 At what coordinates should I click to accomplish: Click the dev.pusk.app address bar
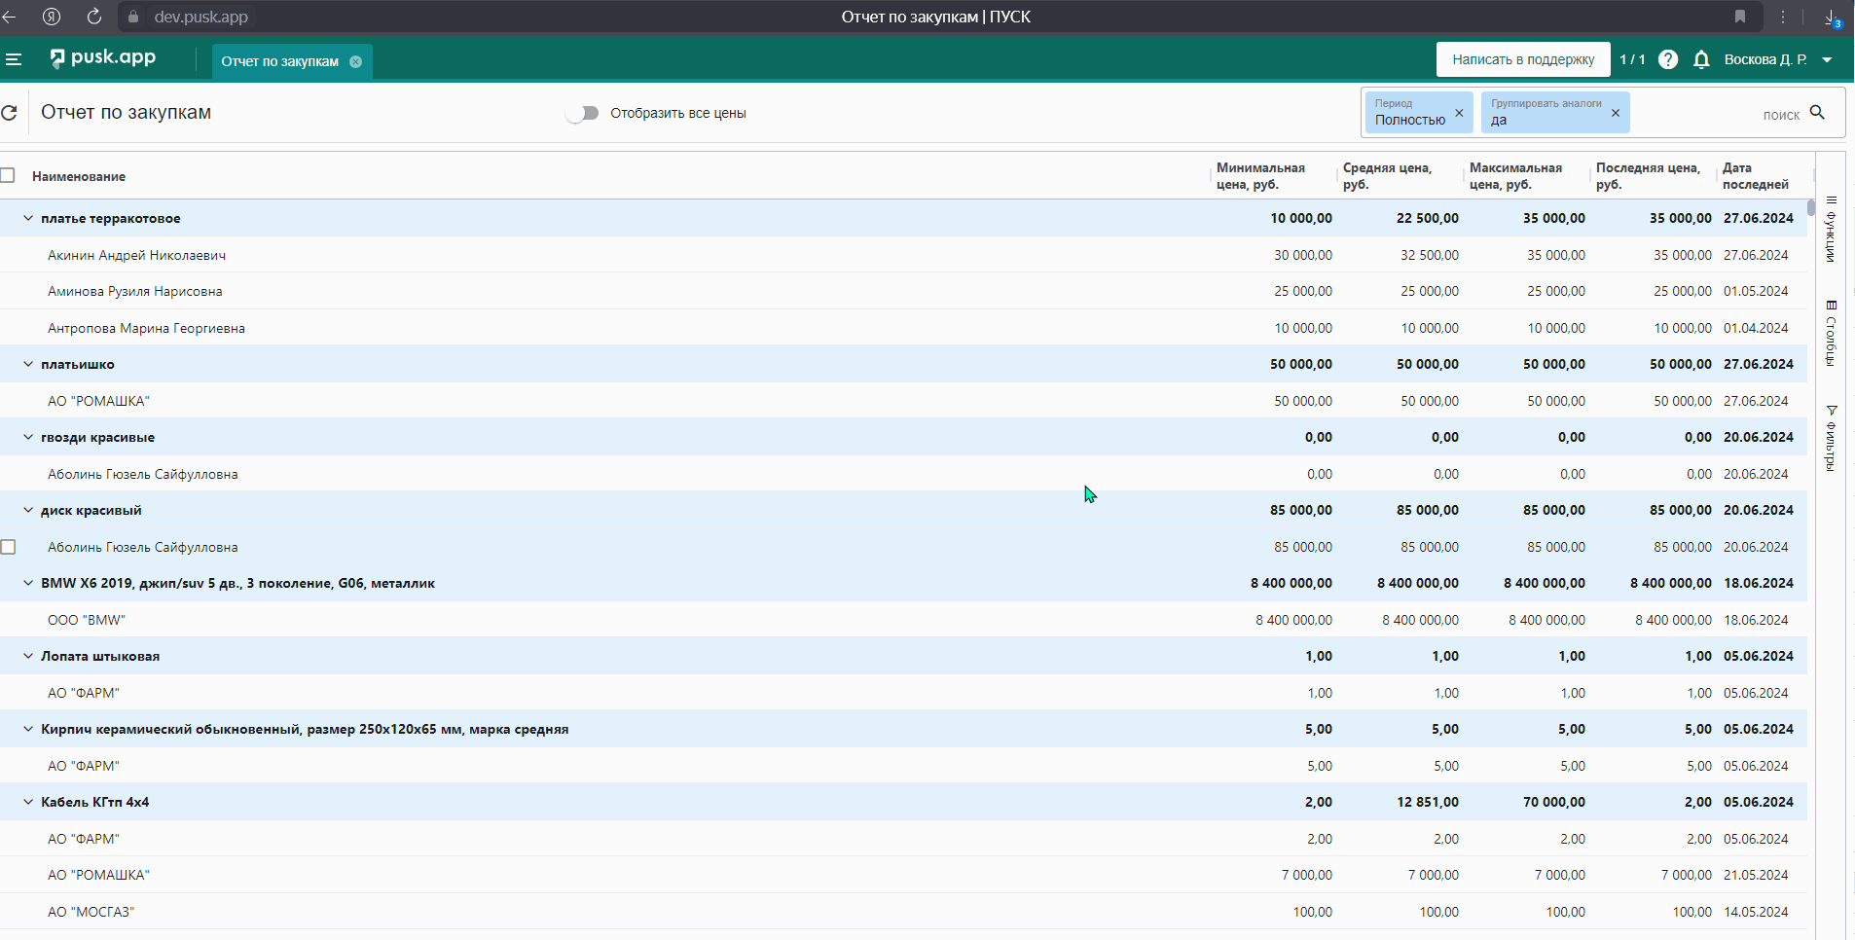tap(200, 17)
